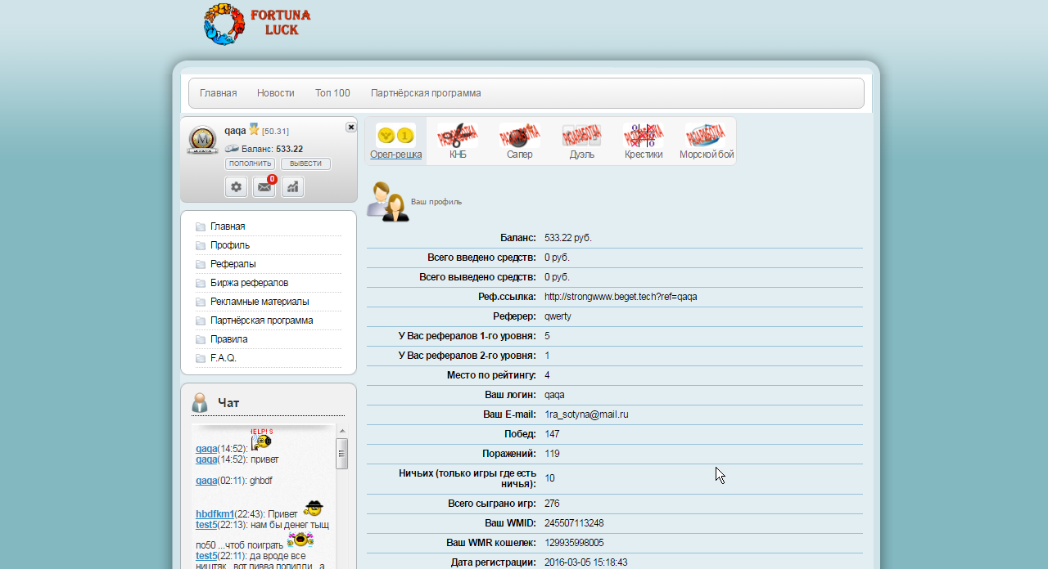Go to Партнёрская программа in top menu
Image resolution: width=1048 pixels, height=569 pixels.
[426, 93]
